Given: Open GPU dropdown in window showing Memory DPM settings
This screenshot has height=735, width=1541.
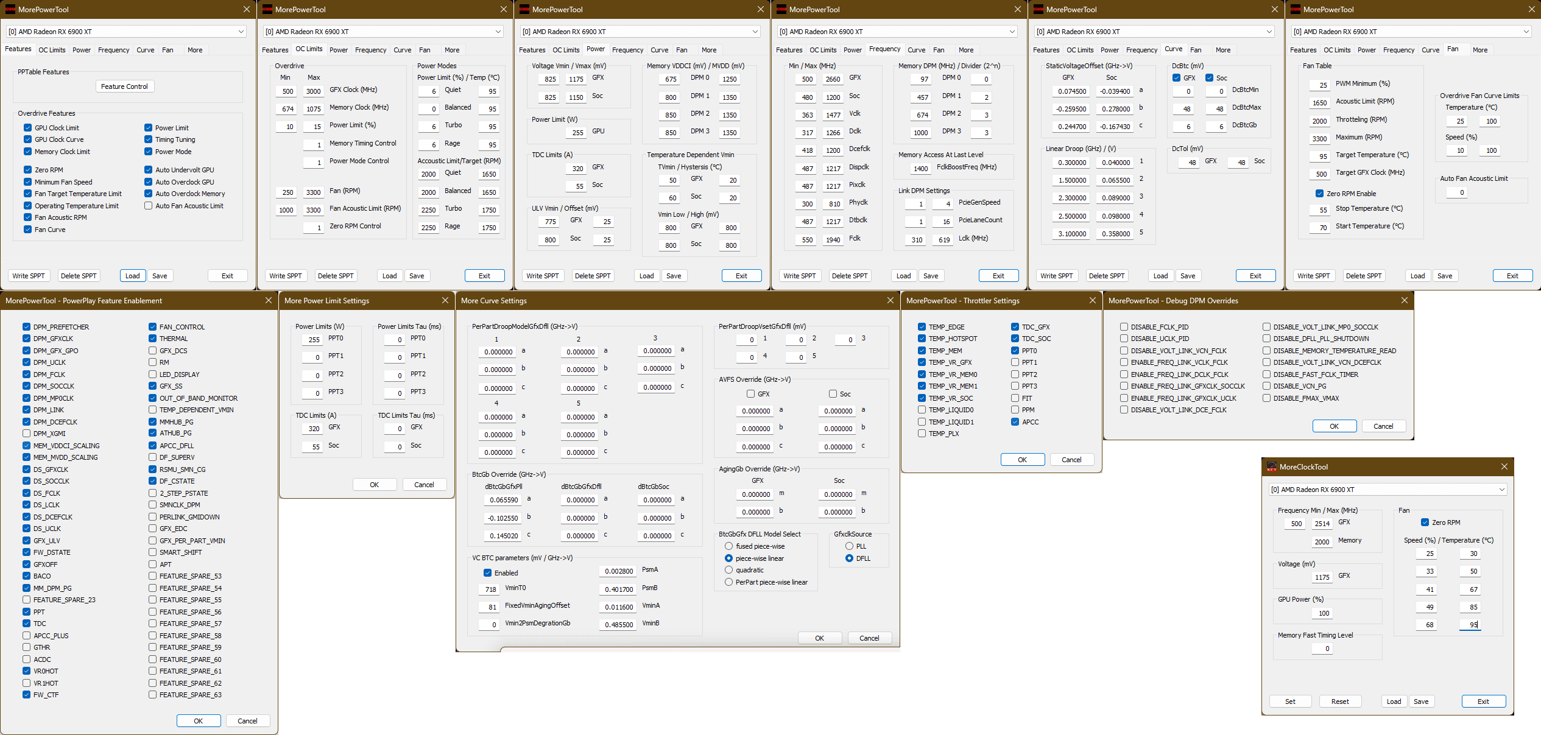Looking at the screenshot, I should click(897, 32).
